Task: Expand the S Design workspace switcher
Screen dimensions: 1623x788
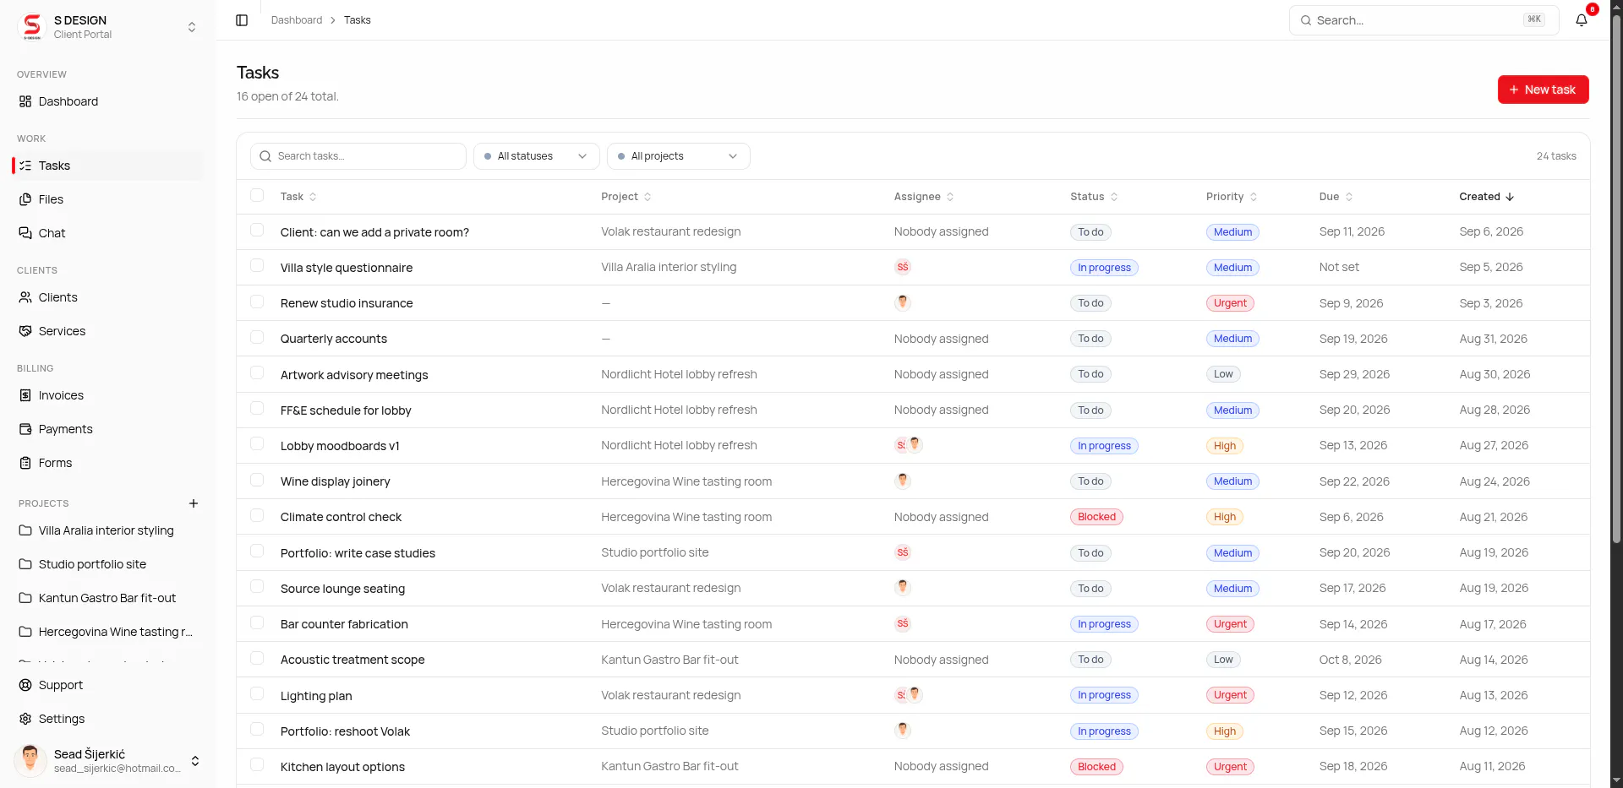Action: pyautogui.click(x=192, y=27)
